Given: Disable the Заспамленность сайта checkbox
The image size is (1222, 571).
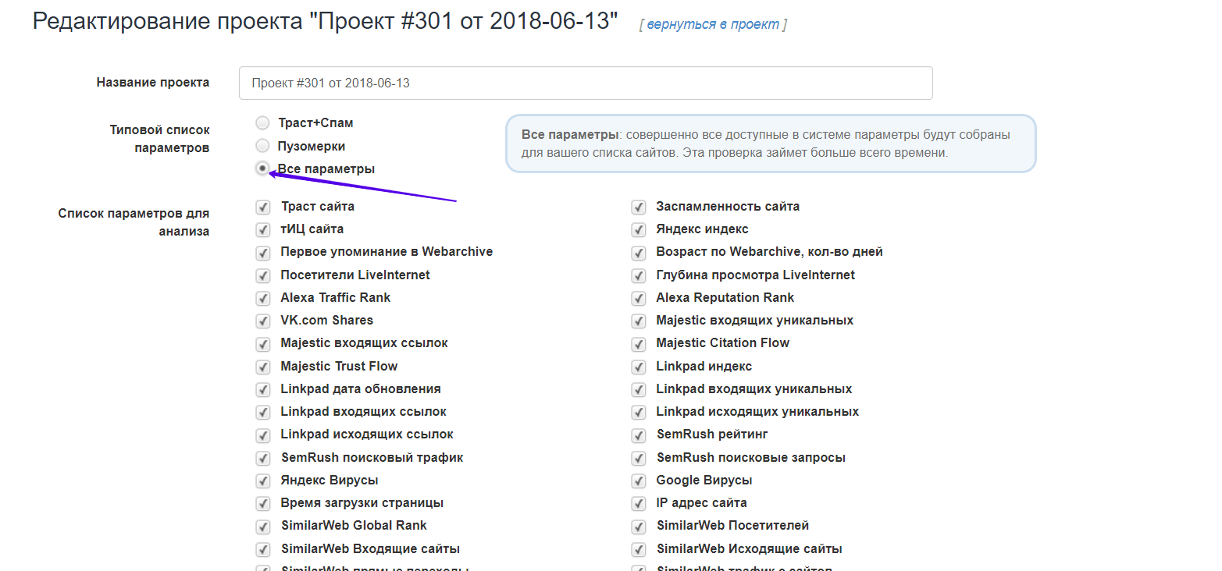Looking at the screenshot, I should (639, 207).
